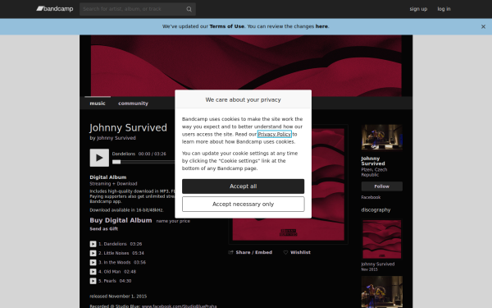This screenshot has height=308, width=492.
Task: Open the Old Man track link
Action: (112, 272)
